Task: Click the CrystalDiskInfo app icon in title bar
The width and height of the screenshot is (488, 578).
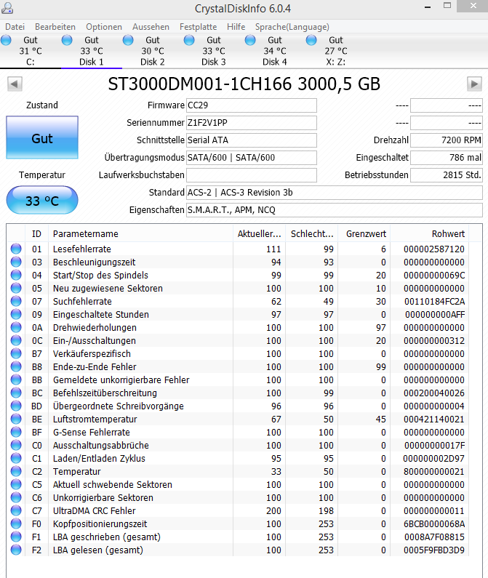Action: 7,8
